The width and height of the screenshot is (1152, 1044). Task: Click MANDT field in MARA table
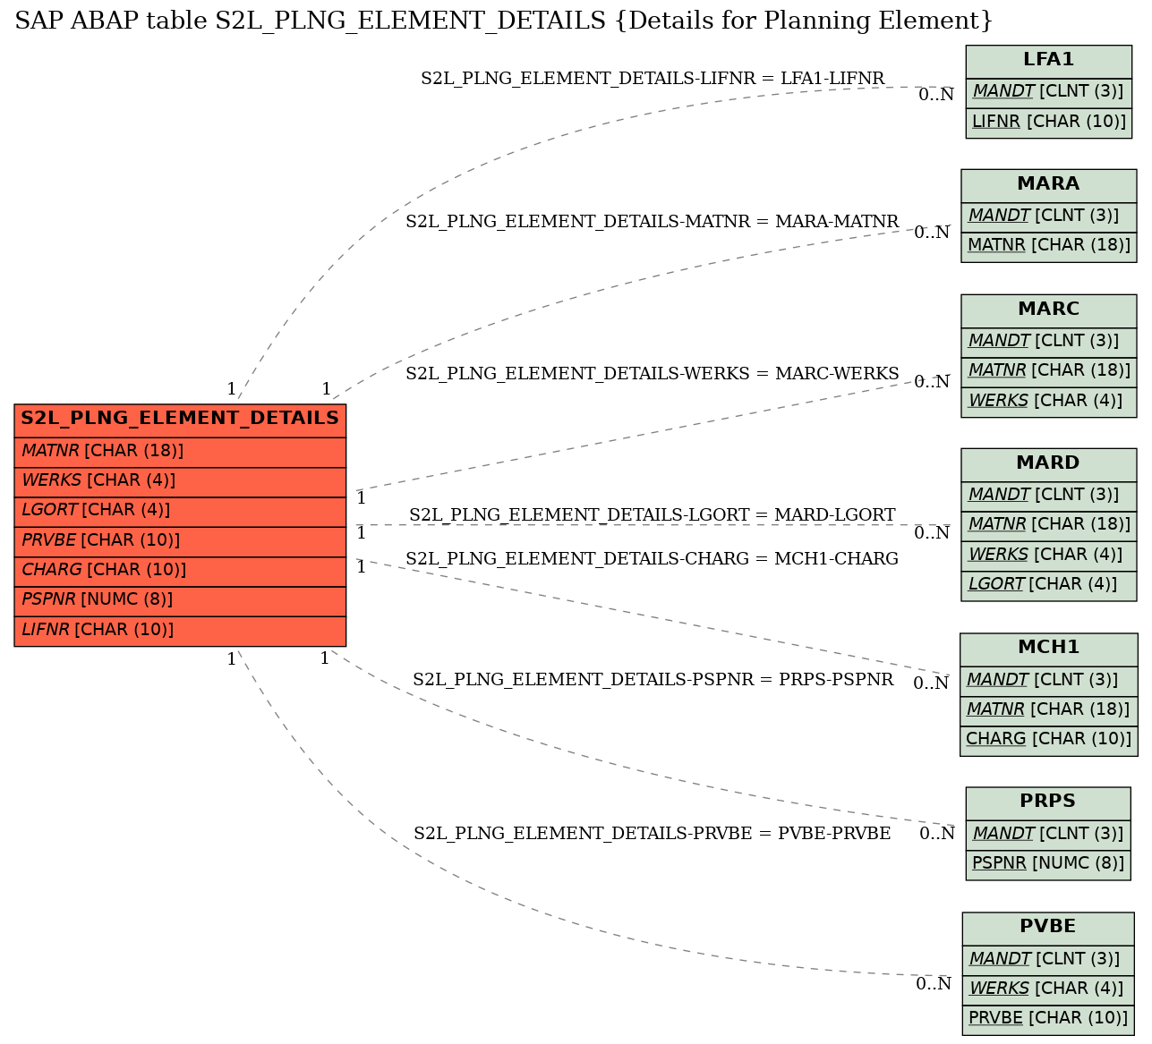[1049, 216]
